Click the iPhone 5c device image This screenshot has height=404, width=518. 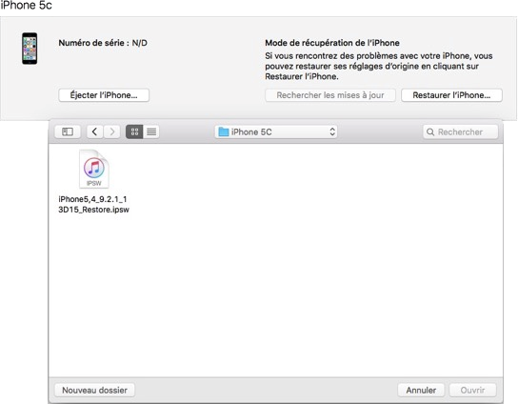tap(30, 49)
